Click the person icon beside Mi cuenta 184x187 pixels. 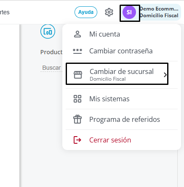click(x=77, y=34)
